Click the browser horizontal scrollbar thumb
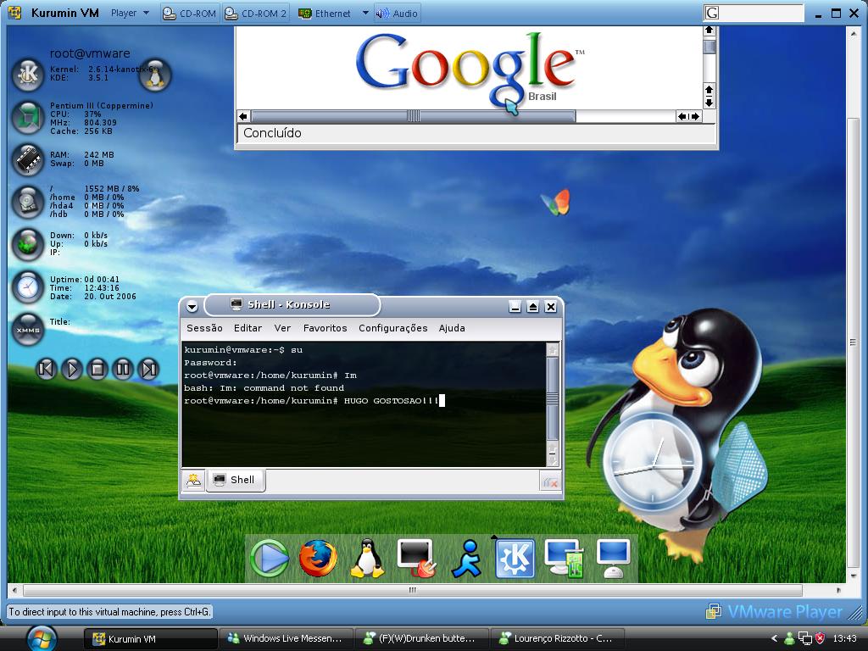The width and height of the screenshot is (868, 651). [413, 116]
